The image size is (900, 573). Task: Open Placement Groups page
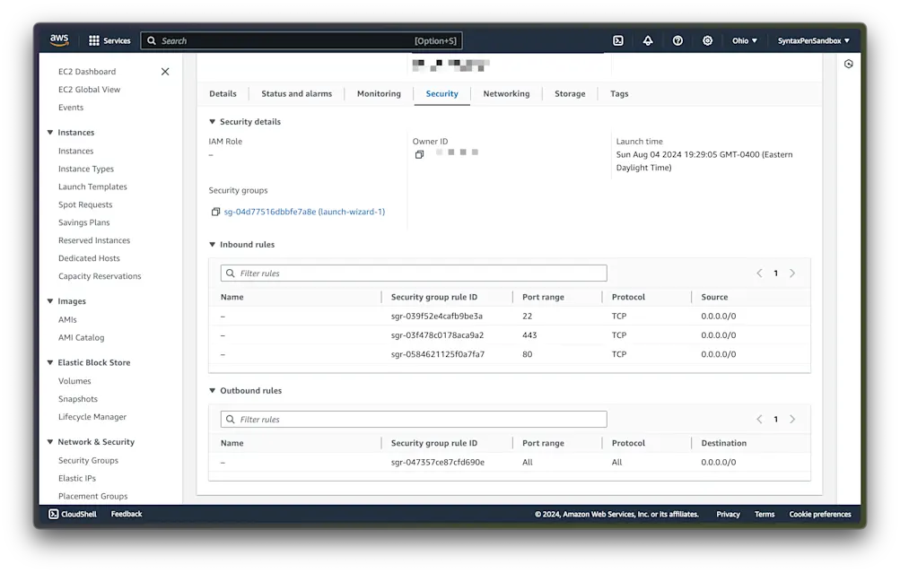point(92,496)
